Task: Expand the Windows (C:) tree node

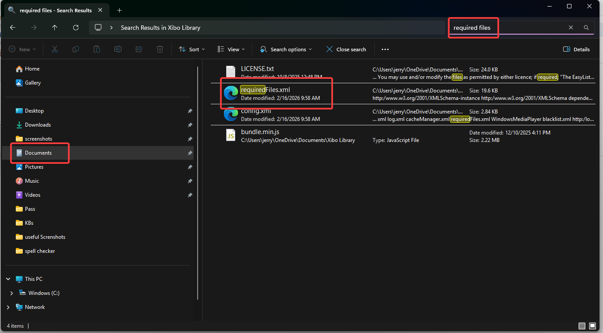Action: pos(11,293)
